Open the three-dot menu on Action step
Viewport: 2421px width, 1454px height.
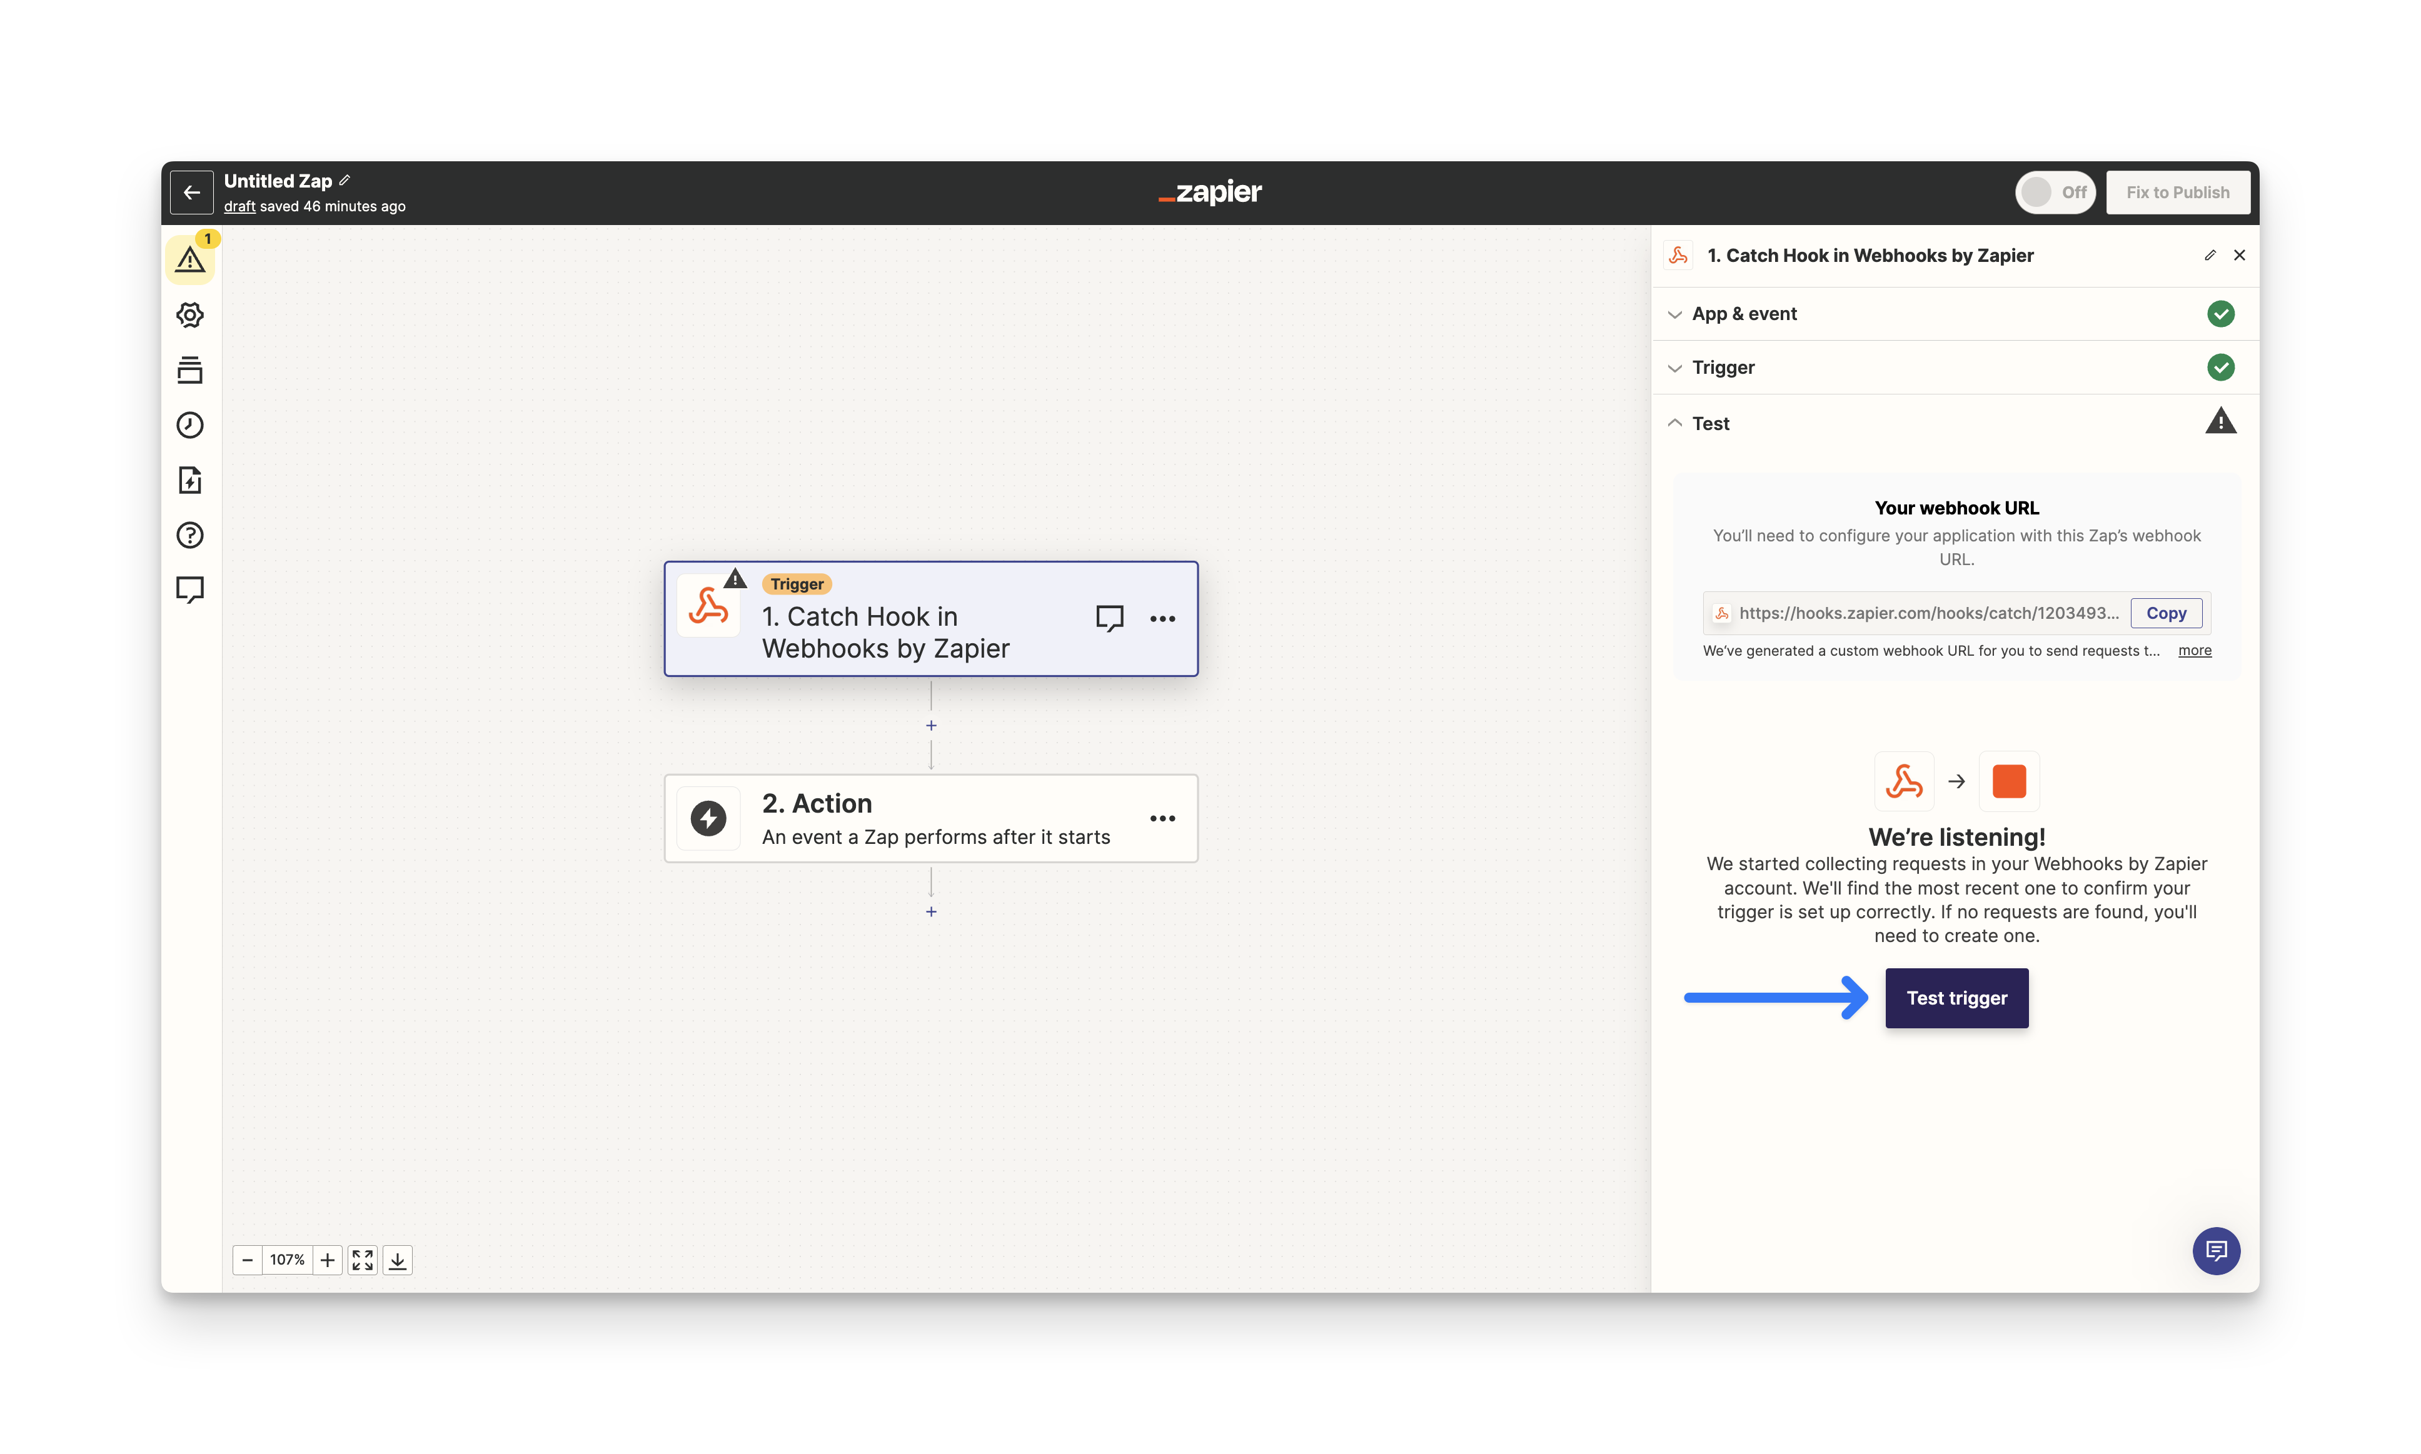pyautogui.click(x=1162, y=818)
